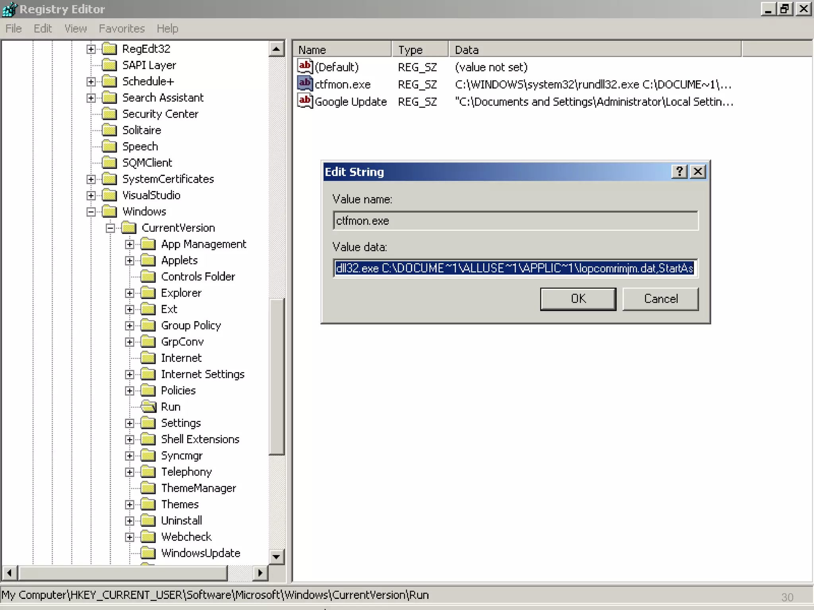Screen dimensions: 814x610
Task: Collapse the CurrentVersion tree node
Action: 110,228
